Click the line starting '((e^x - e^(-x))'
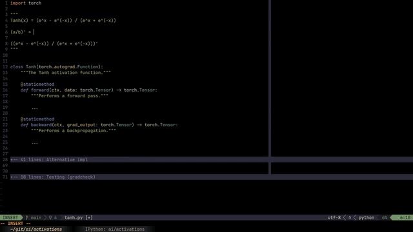 pyautogui.click(x=54, y=44)
